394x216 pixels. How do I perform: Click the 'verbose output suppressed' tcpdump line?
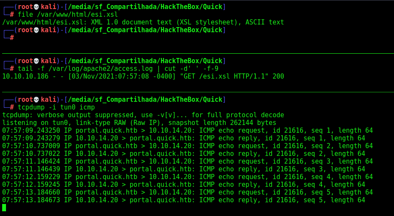pos(143,115)
